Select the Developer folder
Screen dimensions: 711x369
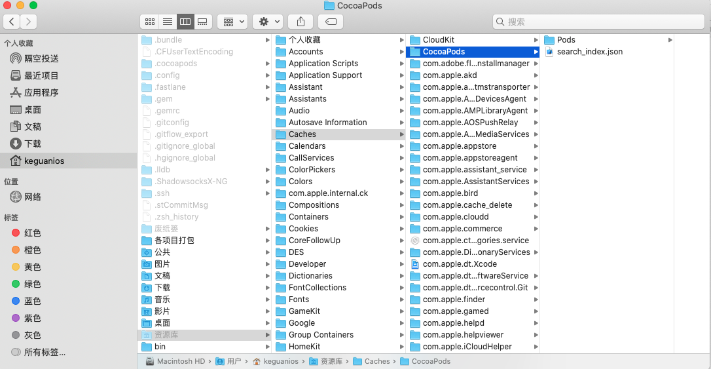pos(338,264)
